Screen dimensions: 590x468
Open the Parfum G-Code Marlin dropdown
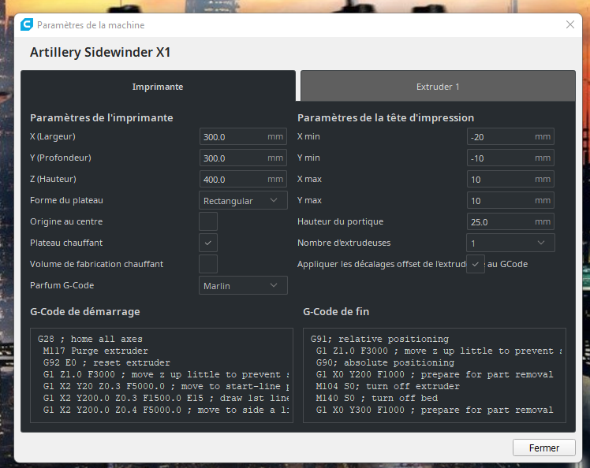coord(243,286)
